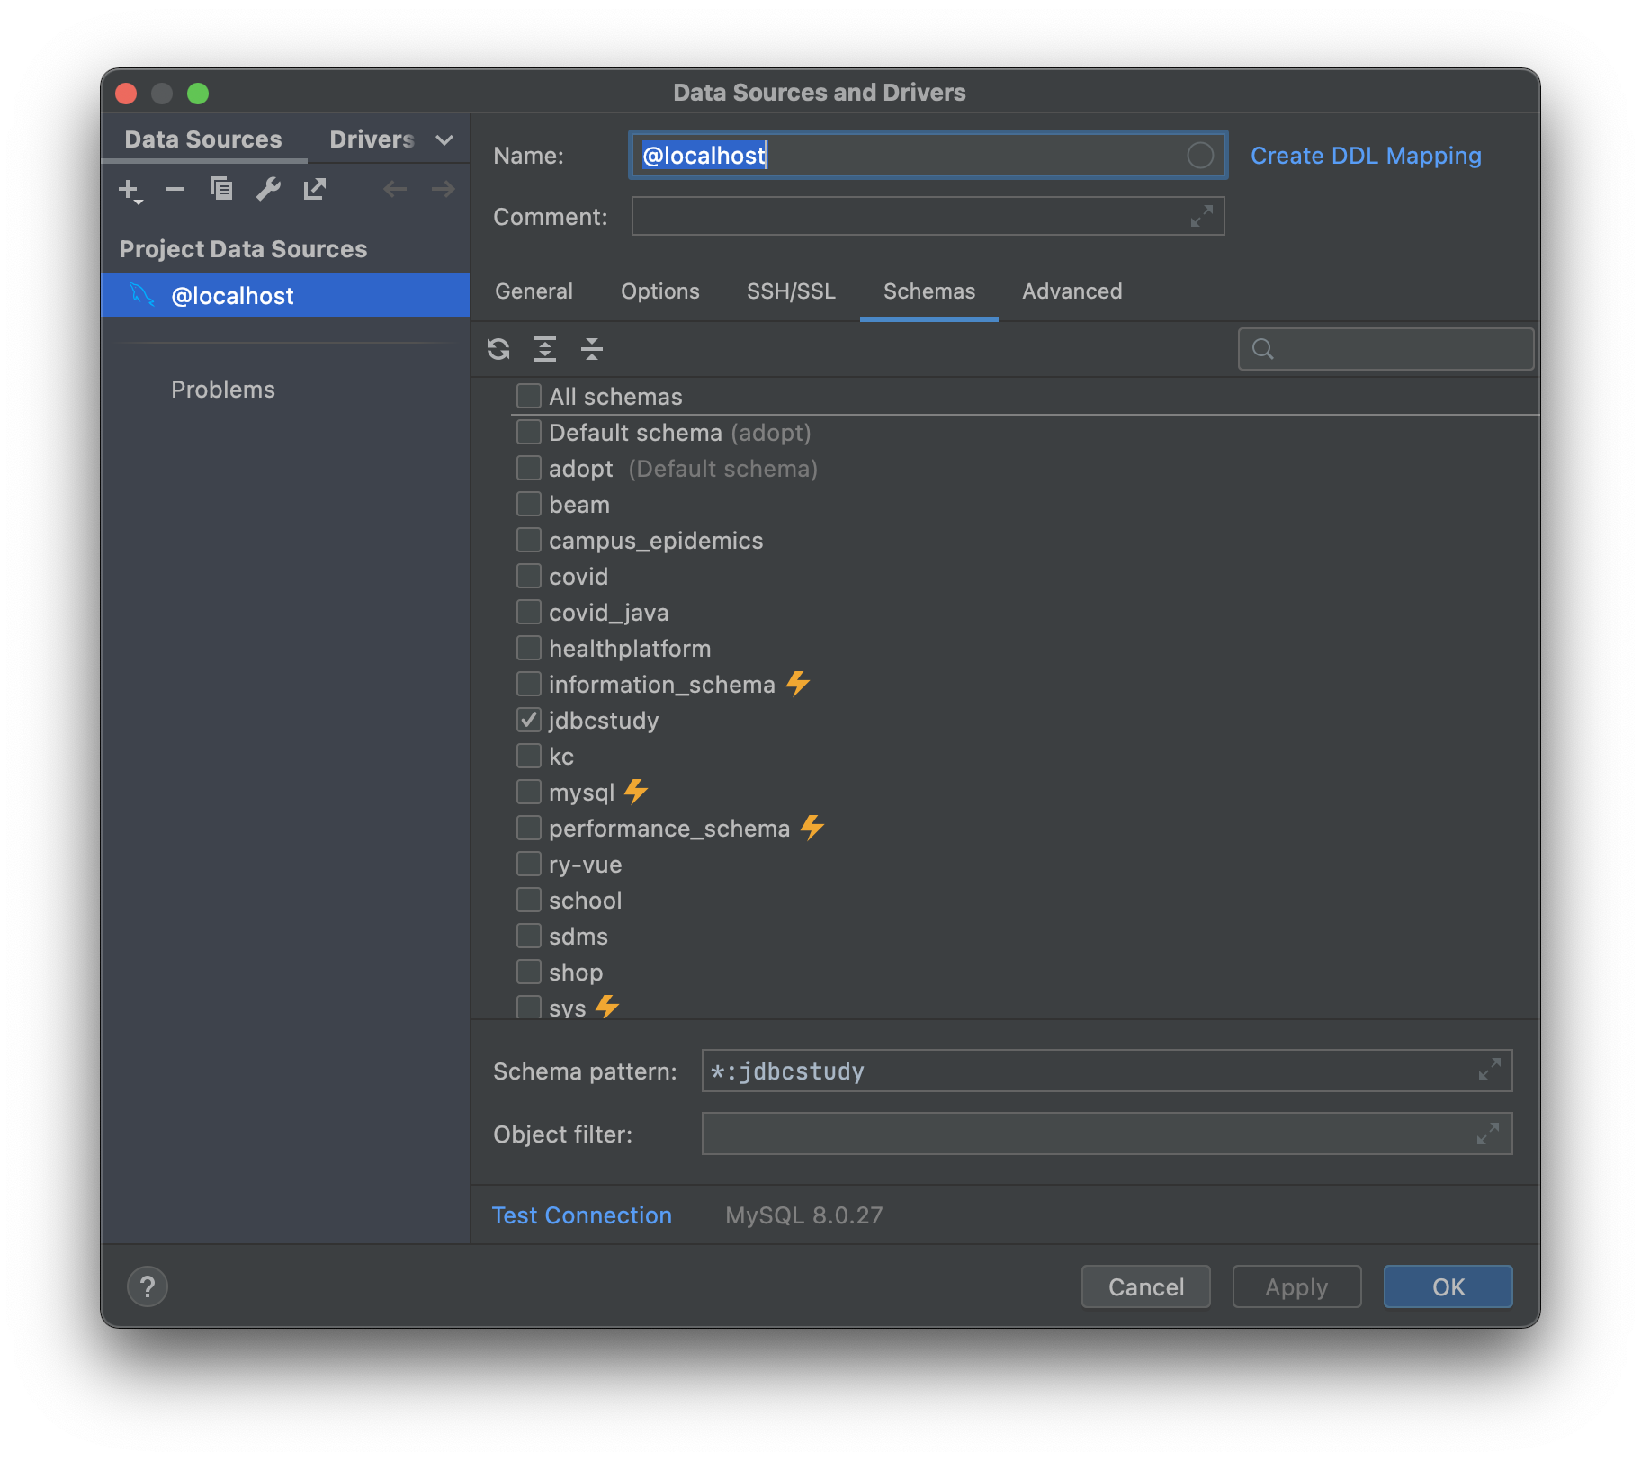This screenshot has height=1461, width=1641.
Task: Open the SSH/SSL tab
Action: point(791,291)
